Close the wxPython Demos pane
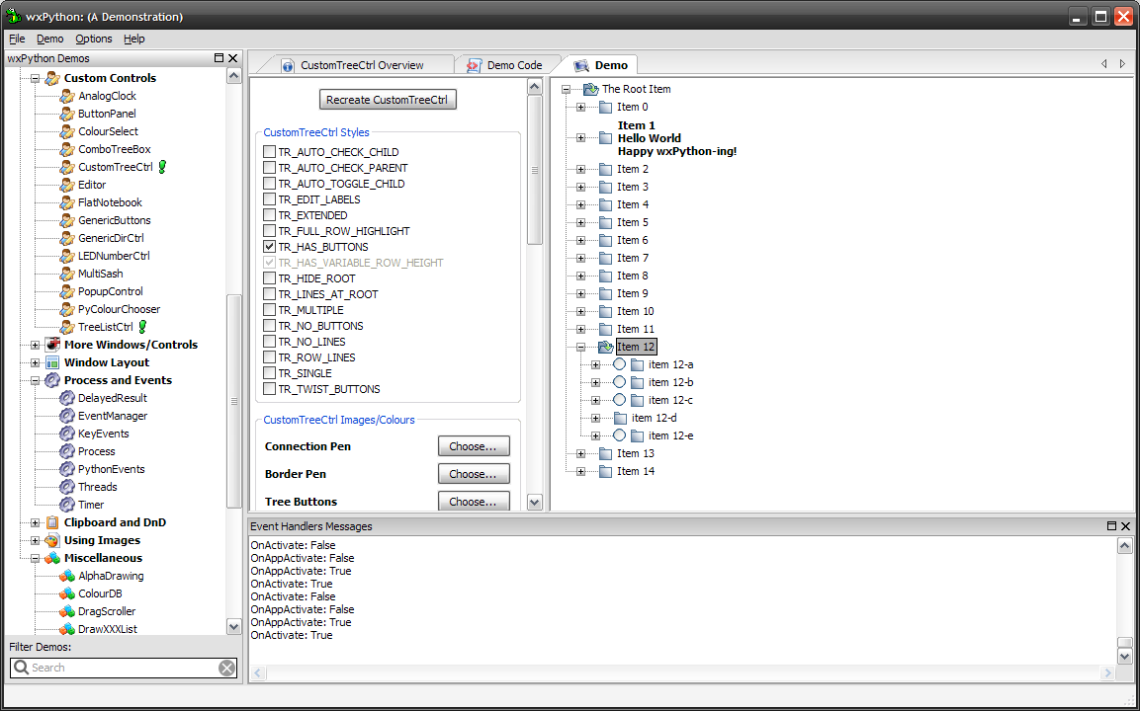1140x711 pixels. pos(233,58)
